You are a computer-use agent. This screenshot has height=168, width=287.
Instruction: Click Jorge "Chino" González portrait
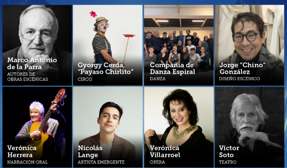[249, 45]
